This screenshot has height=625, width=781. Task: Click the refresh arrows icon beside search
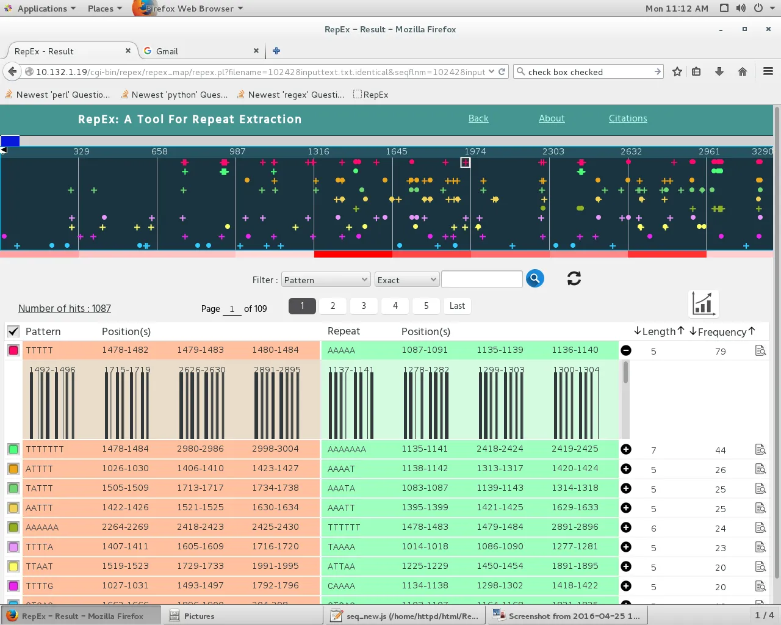pos(574,279)
